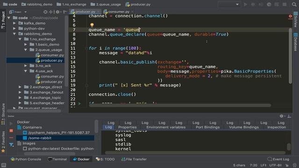Collapse the root code folder
This screenshot has height=168, width=299.
tap(9, 18)
